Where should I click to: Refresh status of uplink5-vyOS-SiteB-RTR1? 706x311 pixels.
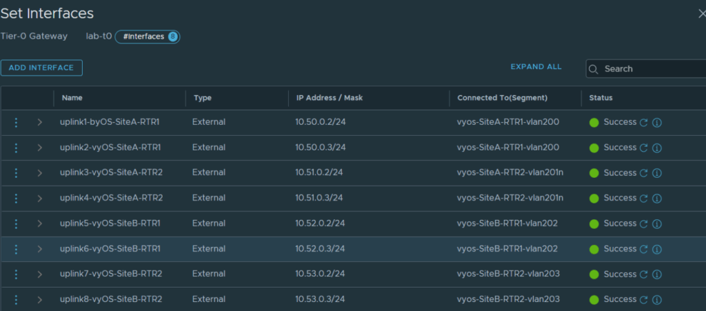pyautogui.click(x=644, y=223)
